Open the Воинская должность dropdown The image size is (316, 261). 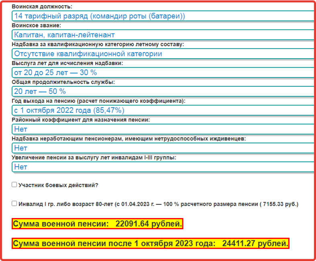163,16
